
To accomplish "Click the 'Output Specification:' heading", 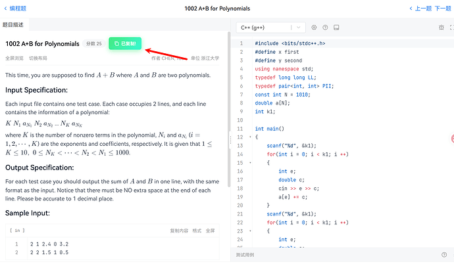I will [39, 167].
